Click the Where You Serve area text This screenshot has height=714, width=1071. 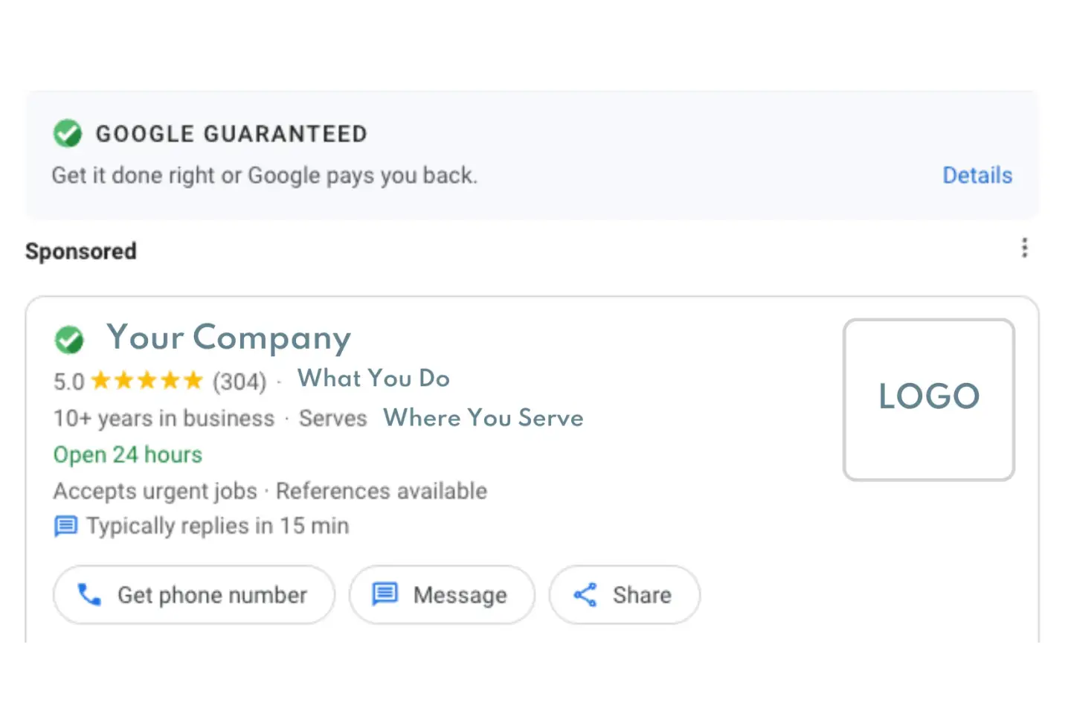(483, 418)
